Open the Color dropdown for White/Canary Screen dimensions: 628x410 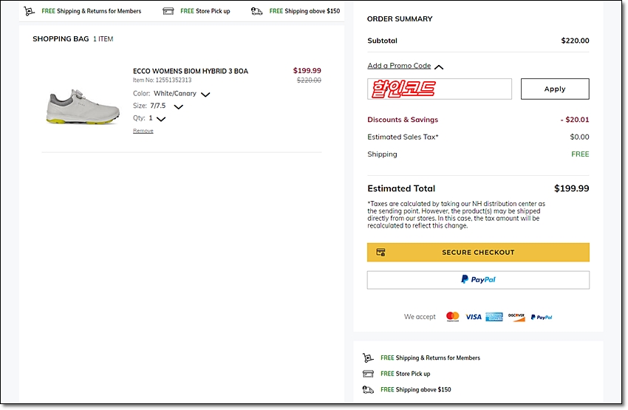coord(205,95)
